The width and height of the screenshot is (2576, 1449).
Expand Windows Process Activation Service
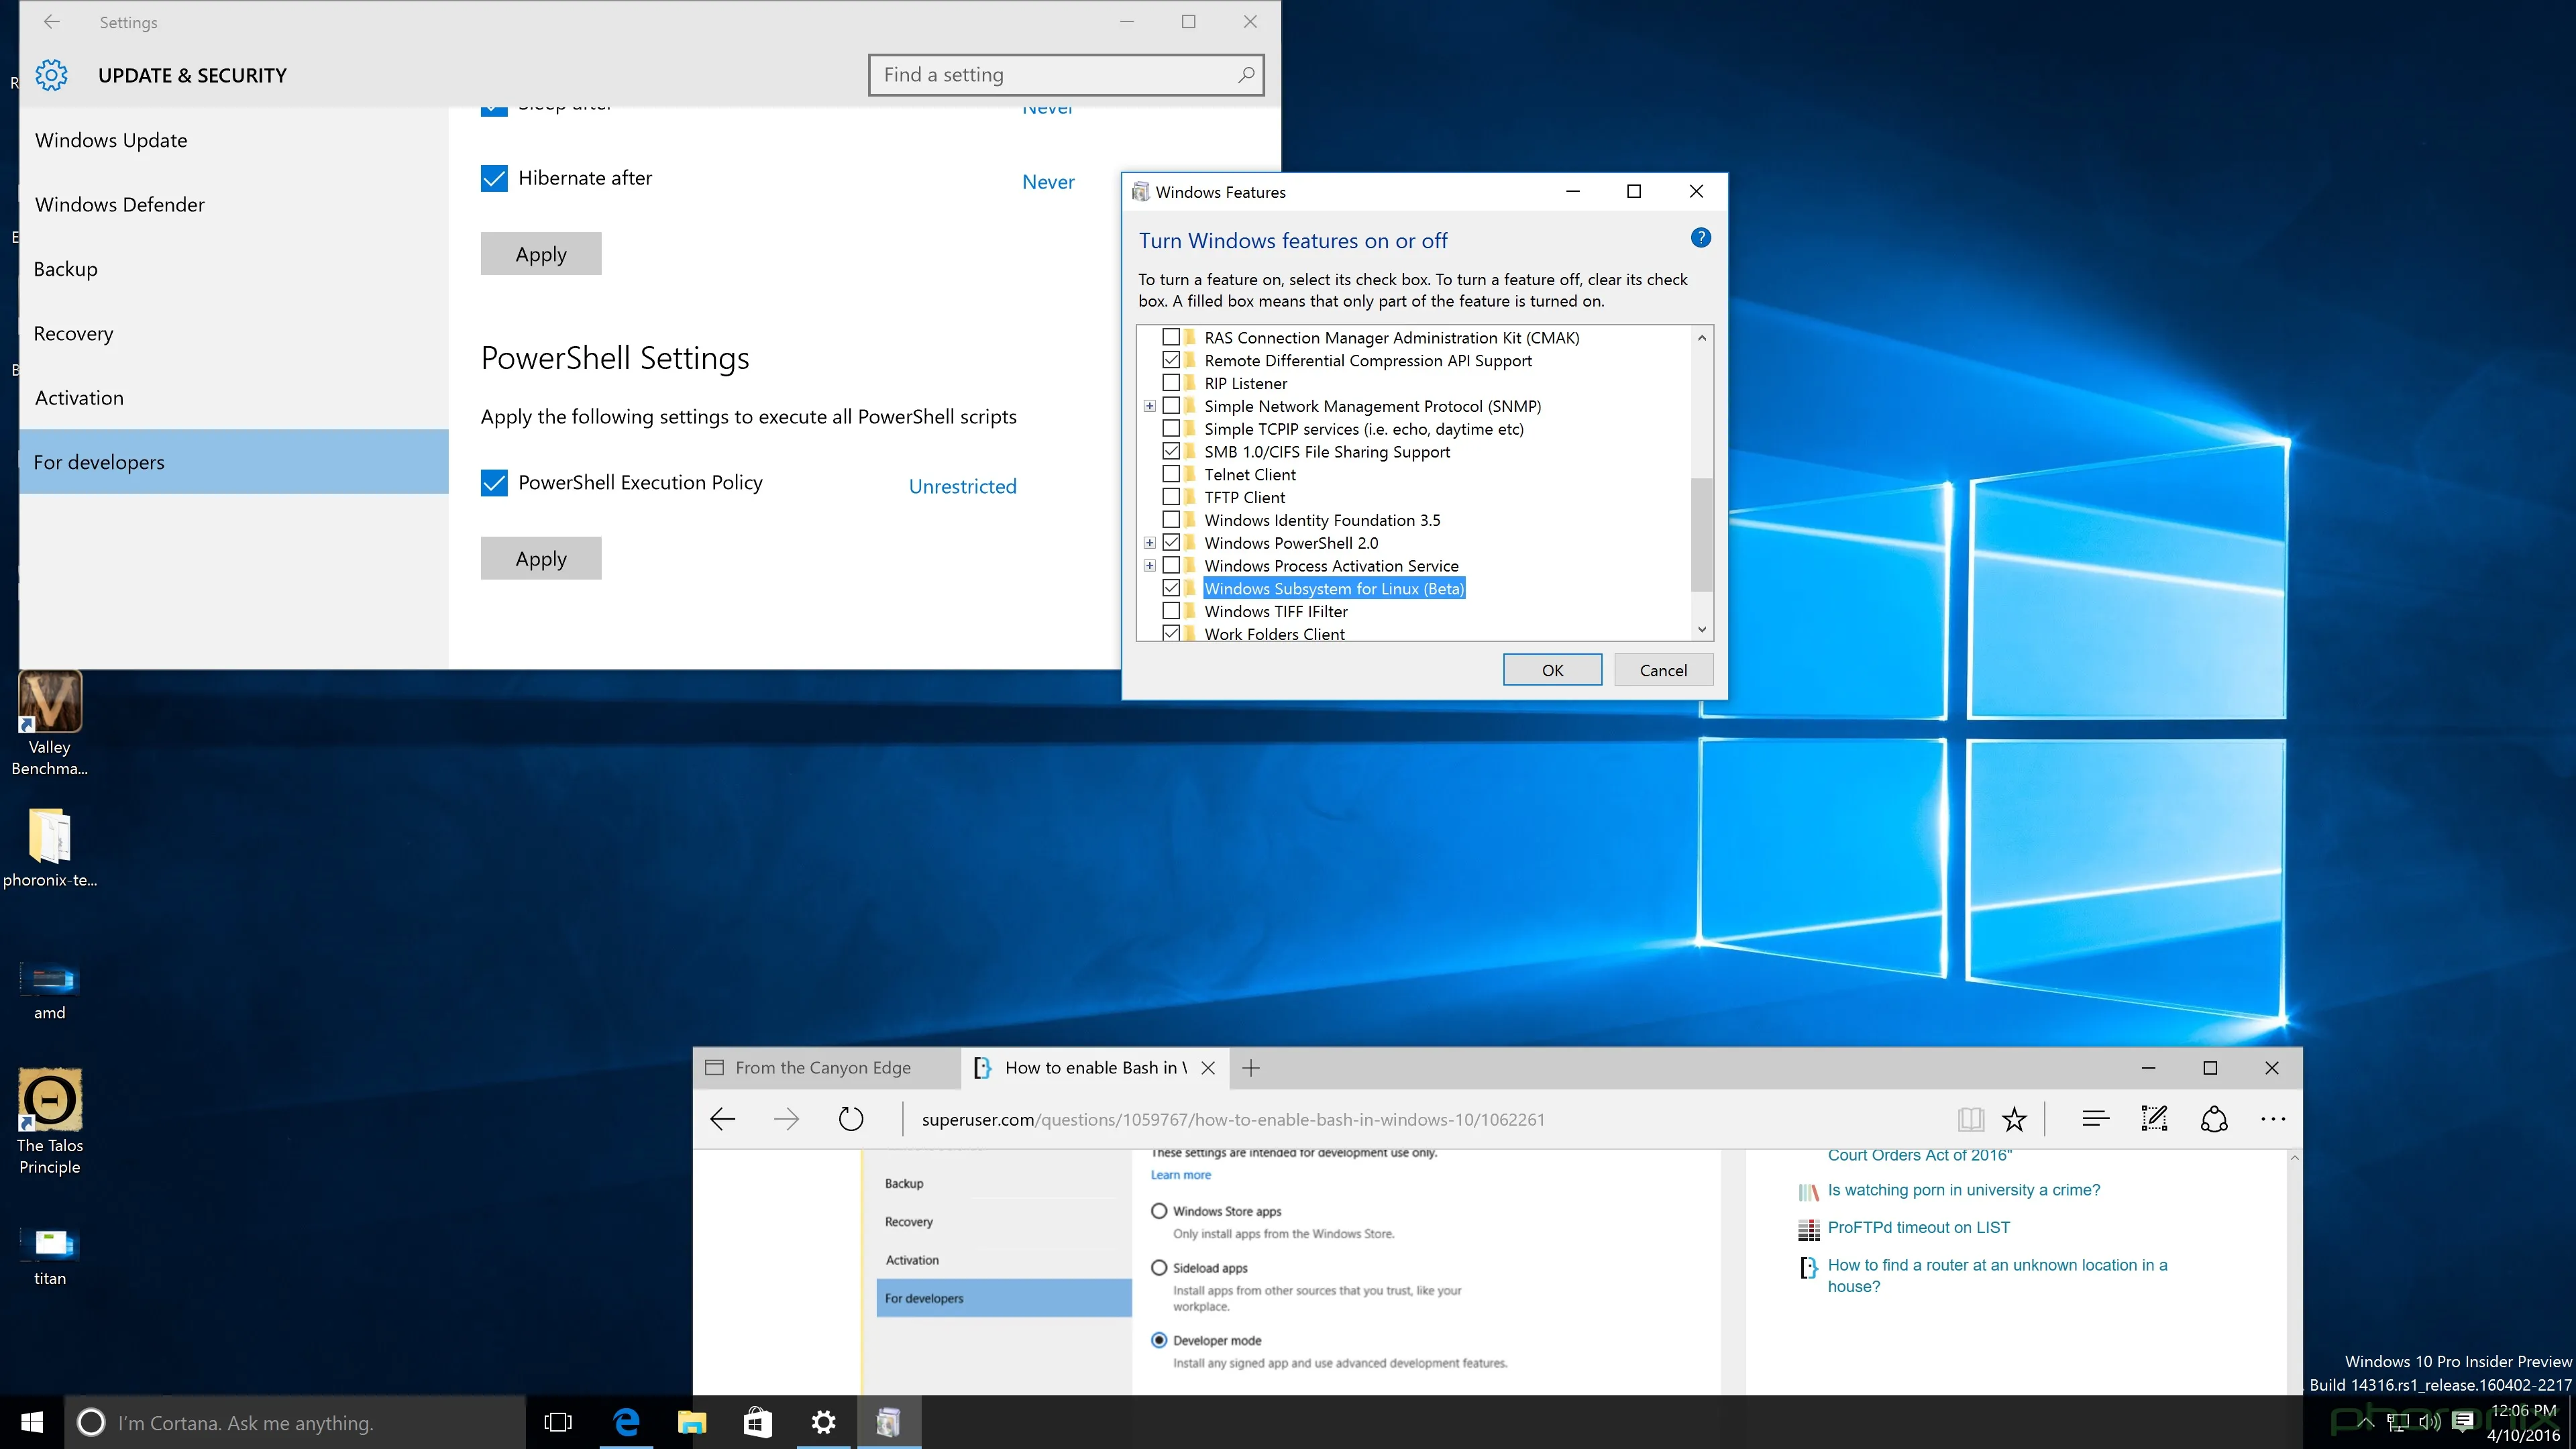(x=1150, y=566)
